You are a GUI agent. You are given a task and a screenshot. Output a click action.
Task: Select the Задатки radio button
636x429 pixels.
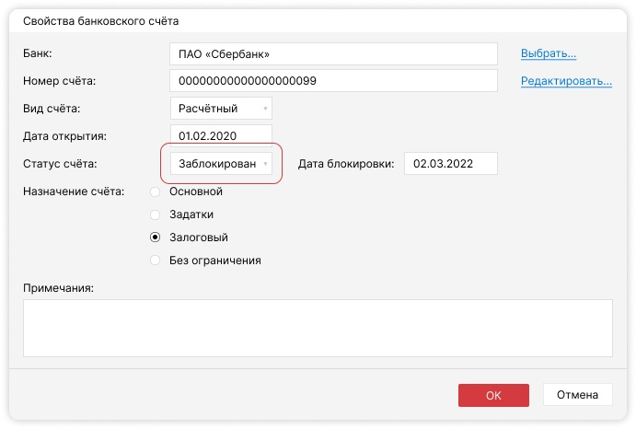click(x=155, y=214)
